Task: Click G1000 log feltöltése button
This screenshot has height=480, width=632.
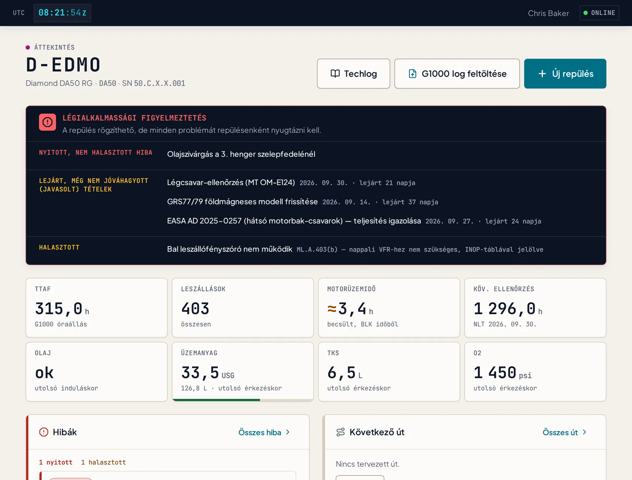Action: tap(457, 74)
